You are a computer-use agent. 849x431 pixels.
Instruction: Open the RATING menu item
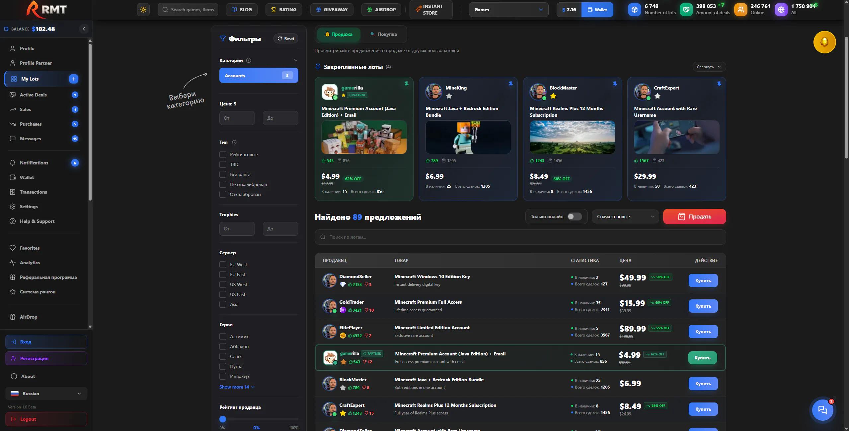283,10
